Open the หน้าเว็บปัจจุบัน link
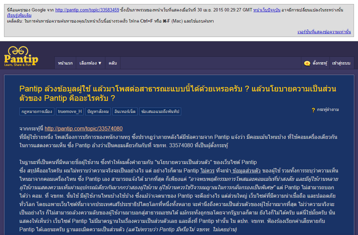Screen dimensions: 358x235 tap(267, 10)
